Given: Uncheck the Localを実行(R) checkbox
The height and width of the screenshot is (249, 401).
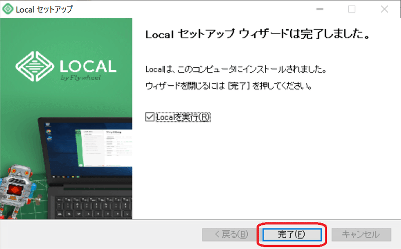Looking at the screenshot, I should click(x=149, y=117).
